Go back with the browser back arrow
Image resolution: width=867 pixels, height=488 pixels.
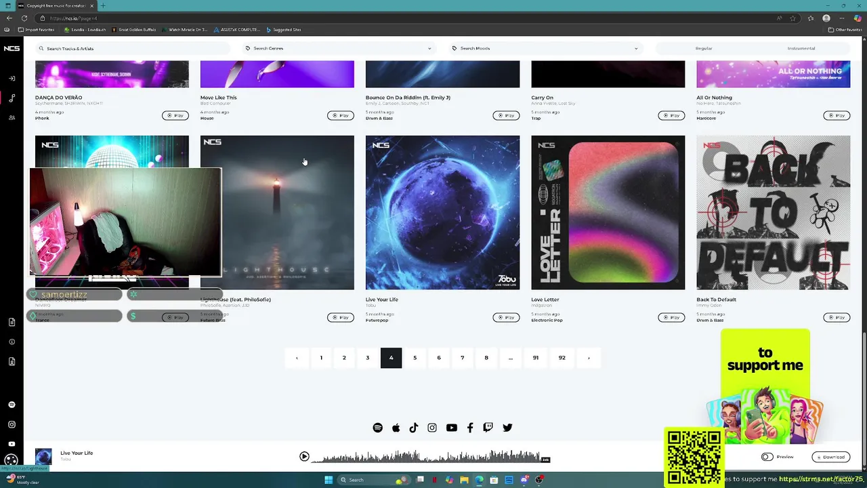pos(9,18)
